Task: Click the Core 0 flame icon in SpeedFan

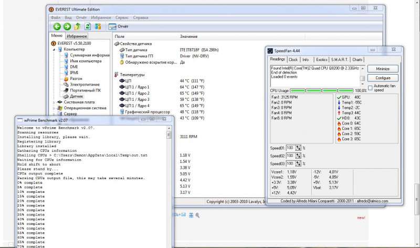Action: (x=339, y=123)
